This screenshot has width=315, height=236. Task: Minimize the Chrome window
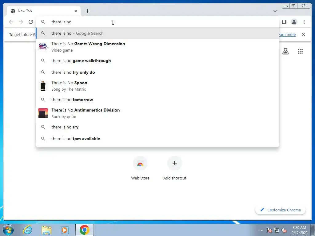[x=285, y=6]
